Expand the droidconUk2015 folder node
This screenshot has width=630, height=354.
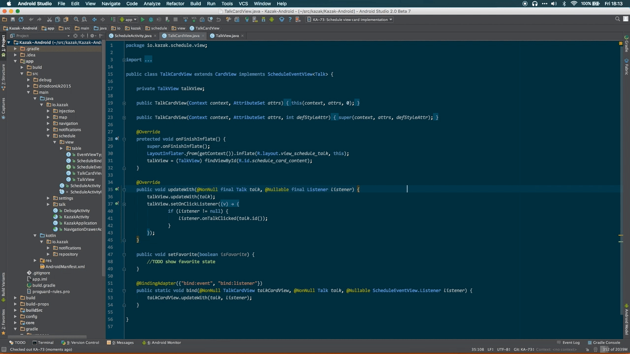click(x=28, y=86)
